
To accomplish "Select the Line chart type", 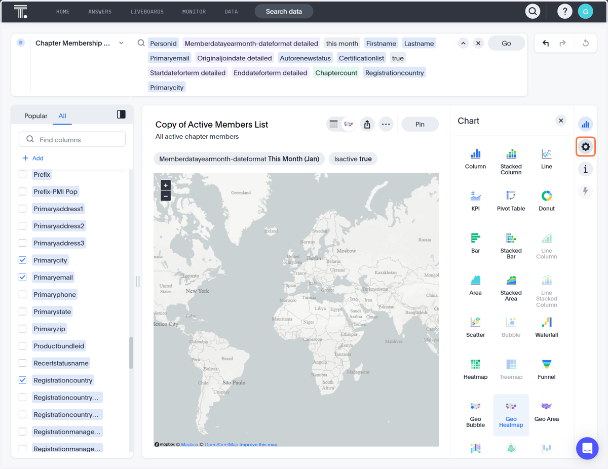I will (x=546, y=159).
